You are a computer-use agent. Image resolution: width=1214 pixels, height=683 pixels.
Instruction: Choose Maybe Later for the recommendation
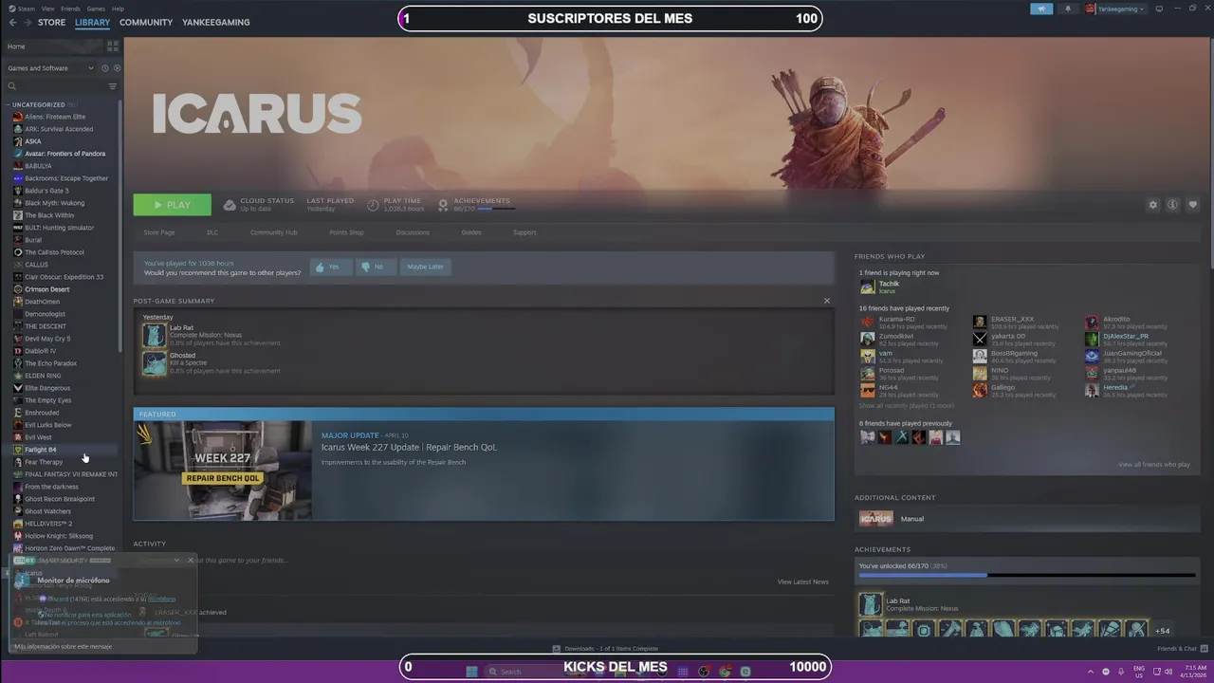tap(425, 267)
